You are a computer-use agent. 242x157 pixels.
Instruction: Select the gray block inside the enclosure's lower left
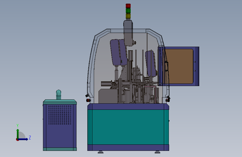click(108, 96)
